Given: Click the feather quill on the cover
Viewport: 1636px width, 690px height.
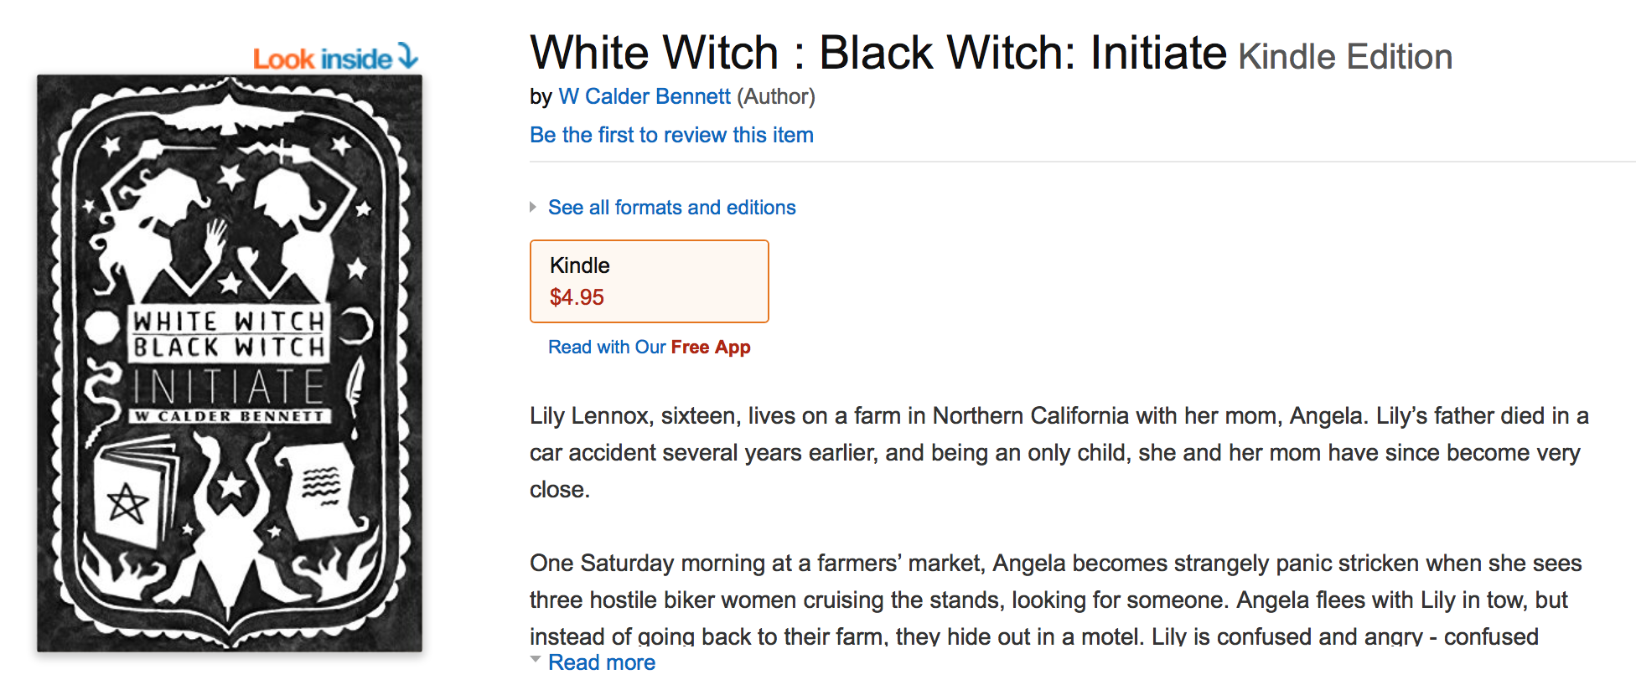Looking at the screenshot, I should click(x=355, y=387).
